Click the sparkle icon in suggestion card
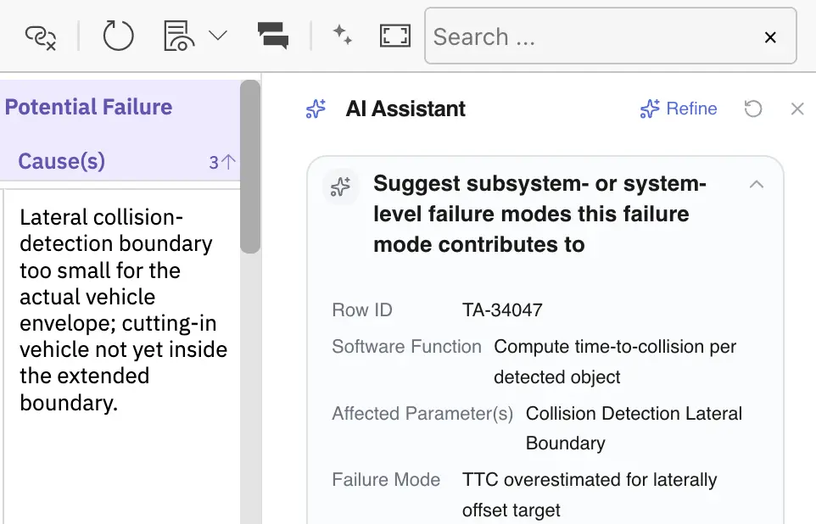Viewport: 816px width, 524px height. [x=340, y=187]
